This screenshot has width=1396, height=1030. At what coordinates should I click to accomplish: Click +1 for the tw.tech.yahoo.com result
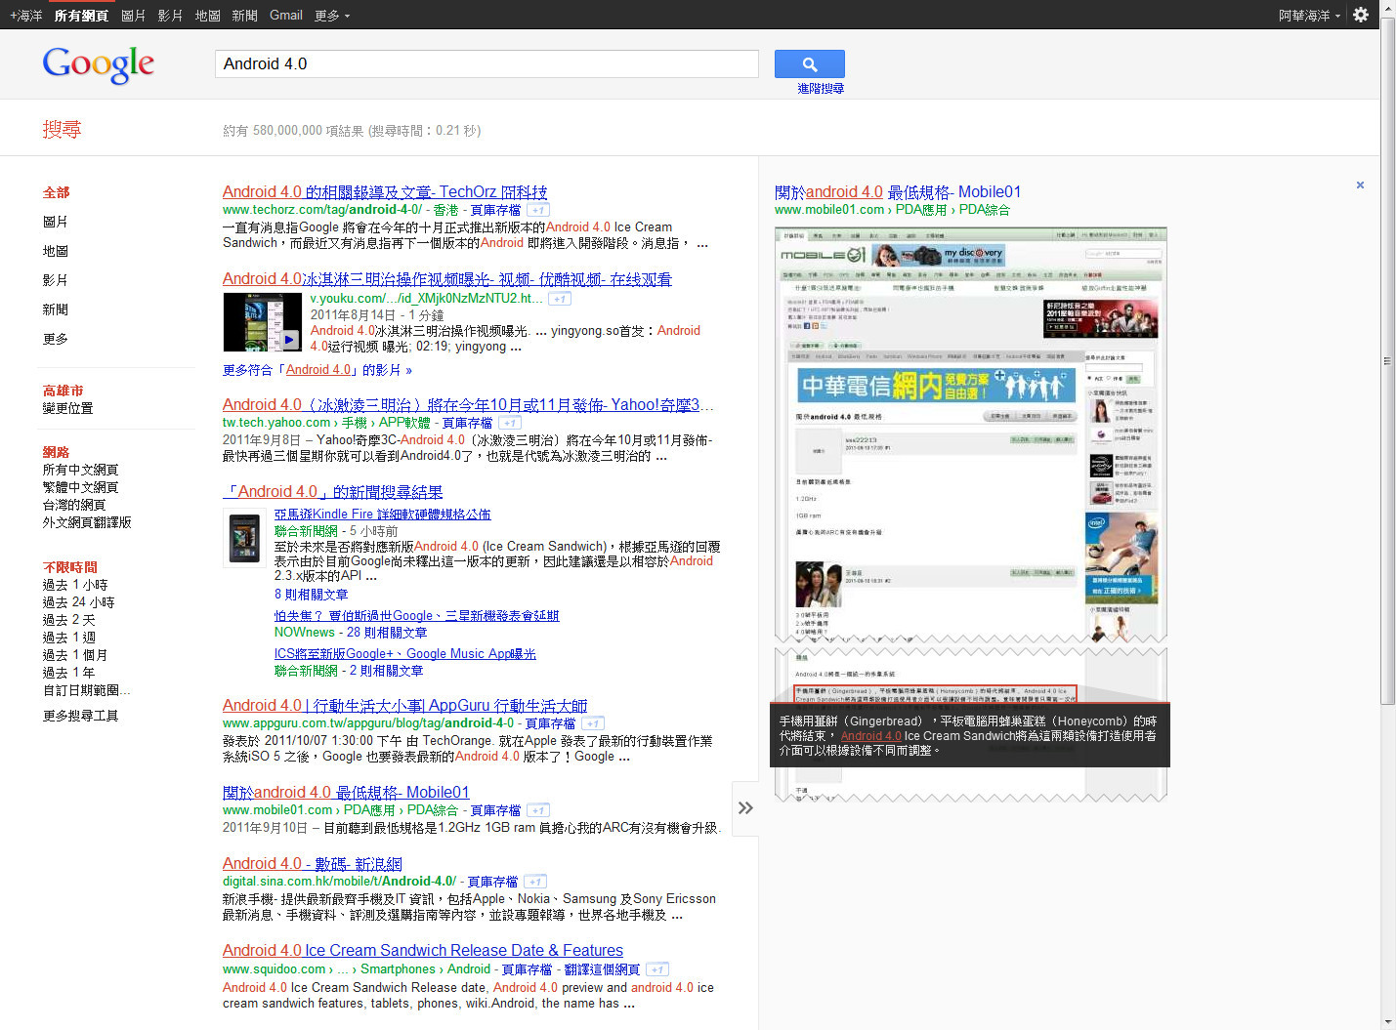[510, 423]
